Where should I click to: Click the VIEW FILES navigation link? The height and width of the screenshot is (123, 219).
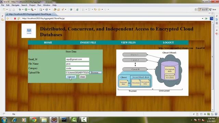click(128, 42)
